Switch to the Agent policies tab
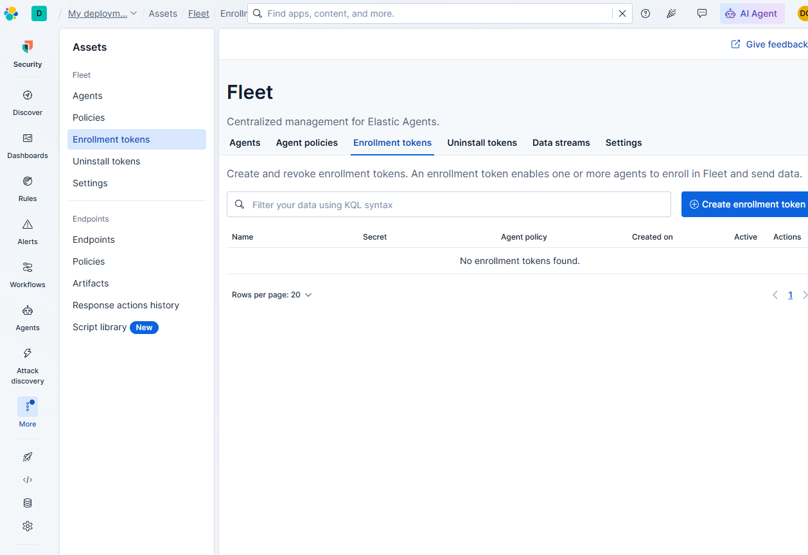The width and height of the screenshot is (808, 555). coord(307,143)
